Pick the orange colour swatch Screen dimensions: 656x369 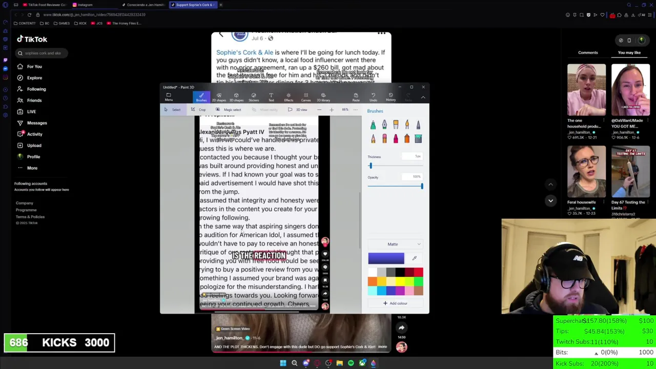click(372, 281)
